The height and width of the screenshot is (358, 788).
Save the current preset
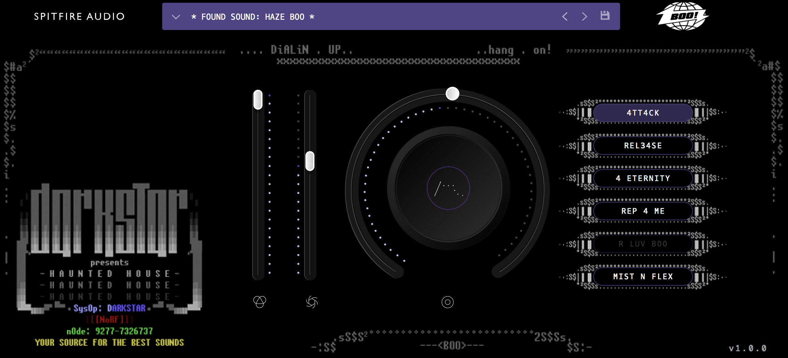pyautogui.click(x=605, y=16)
